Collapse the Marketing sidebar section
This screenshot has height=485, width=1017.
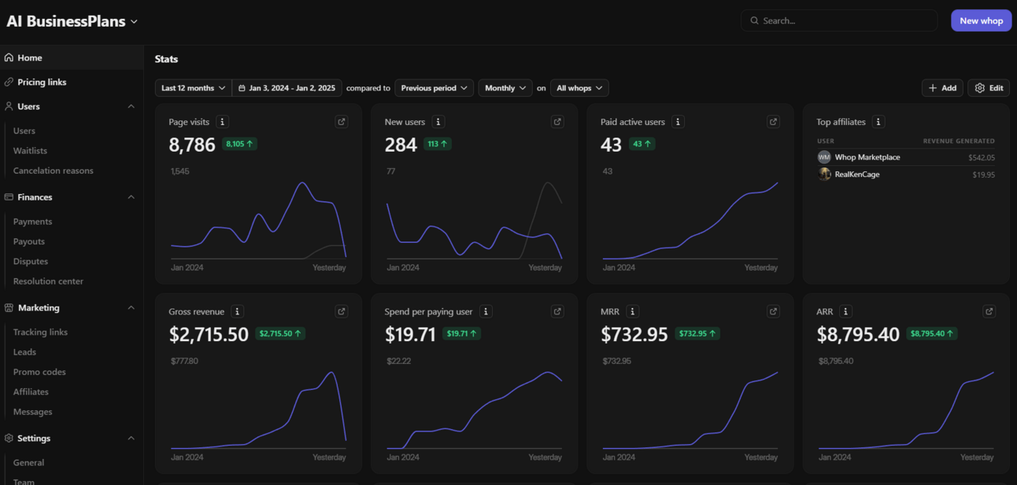(x=131, y=308)
